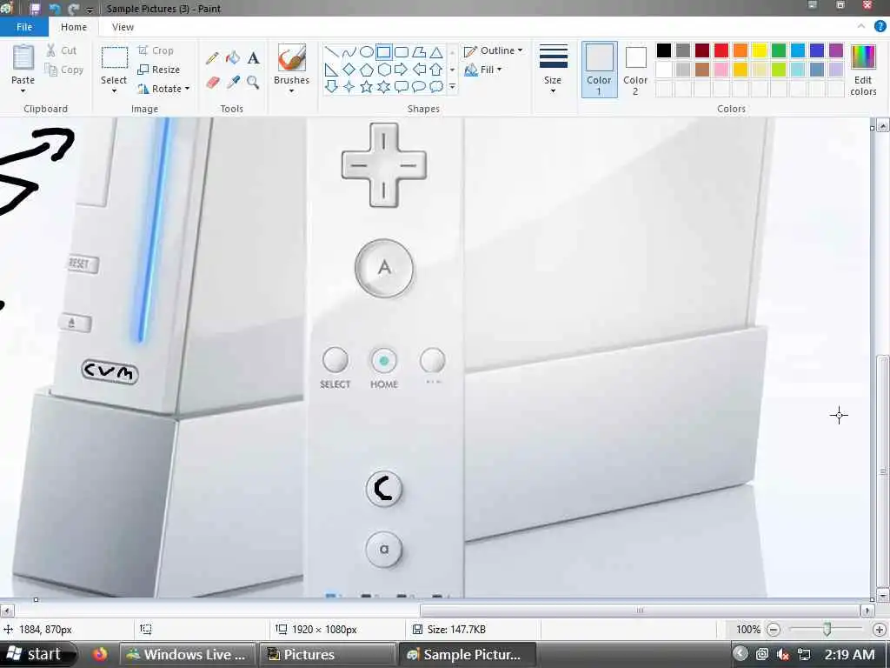The height and width of the screenshot is (668, 890).
Task: Select the Color picker eyedropper tool
Action: click(x=233, y=83)
